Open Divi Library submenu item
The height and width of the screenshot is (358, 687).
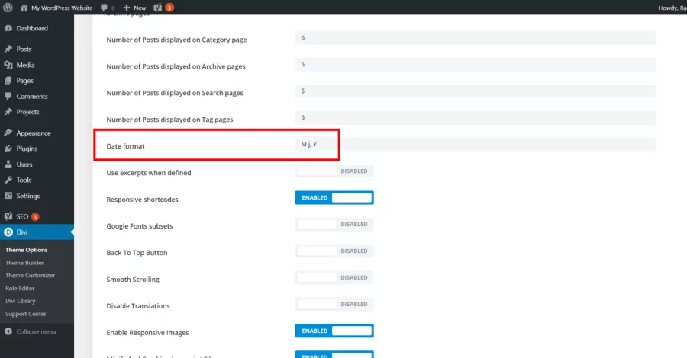20,301
